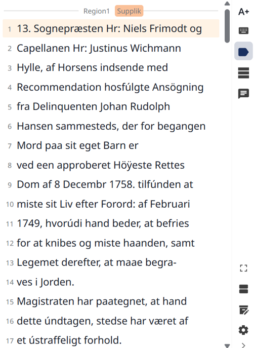This screenshot has height=348, width=254.
Task: Select line 1 starting with 13. Sognepræsten
Action: (111, 28)
